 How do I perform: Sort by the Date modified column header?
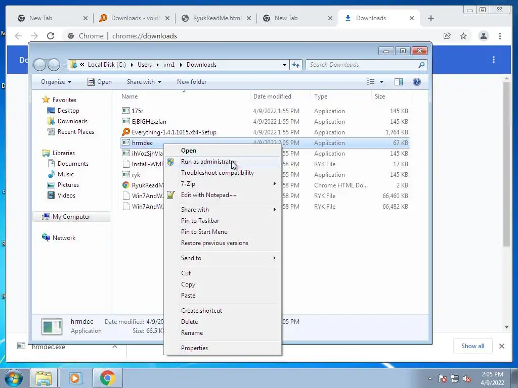[280, 96]
